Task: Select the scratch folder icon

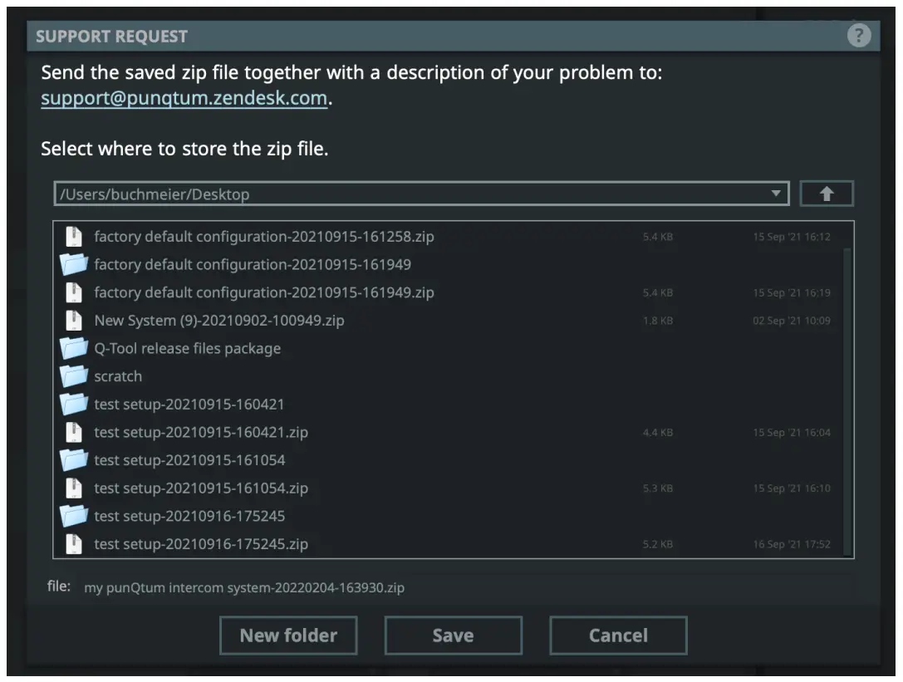Action: point(74,376)
